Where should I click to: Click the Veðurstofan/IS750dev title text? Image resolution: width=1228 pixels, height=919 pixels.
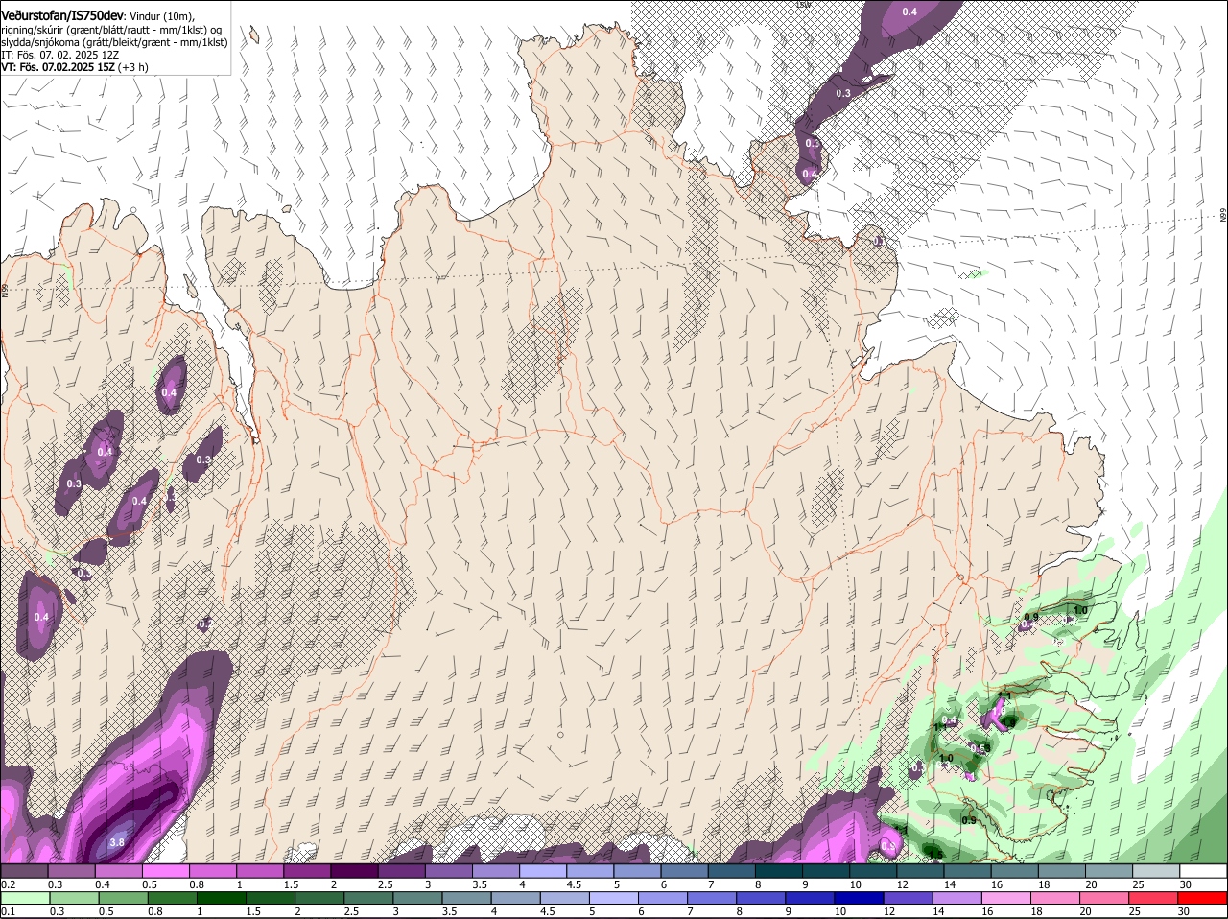point(62,14)
